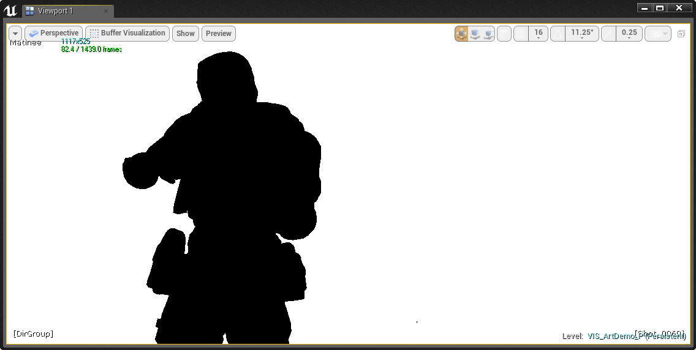The height and width of the screenshot is (350, 696).
Task: Close the window
Action: click(x=679, y=7)
